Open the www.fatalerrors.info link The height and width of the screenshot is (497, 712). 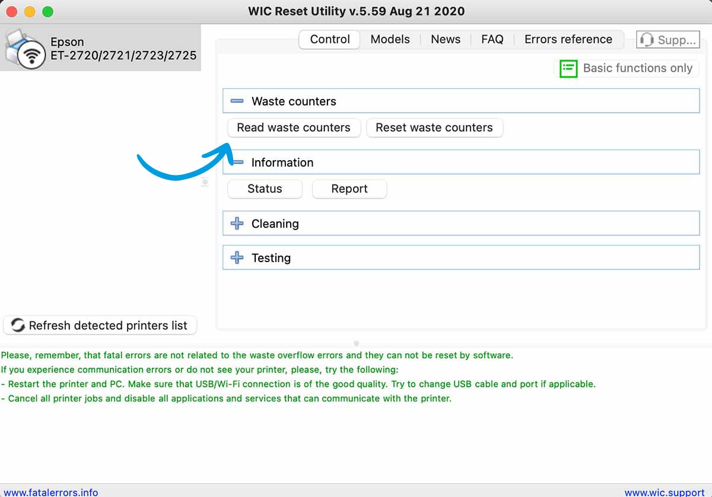click(x=50, y=492)
